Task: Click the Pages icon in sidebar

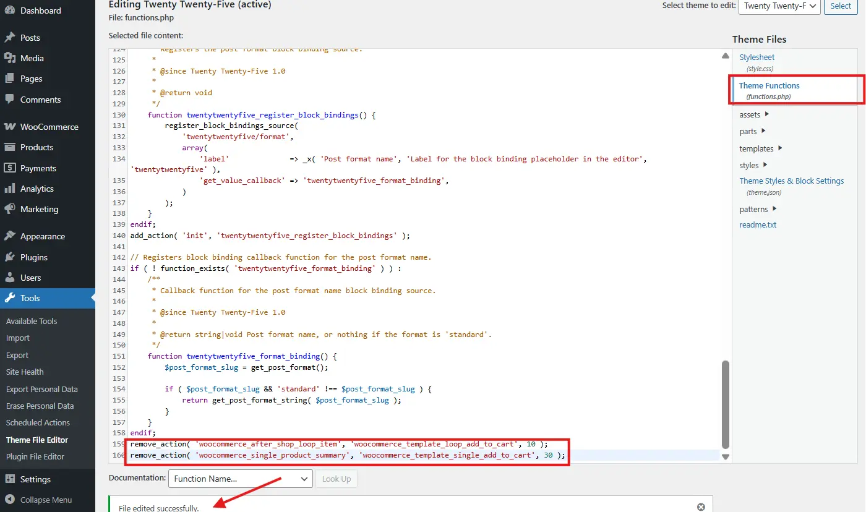Action: pos(10,79)
